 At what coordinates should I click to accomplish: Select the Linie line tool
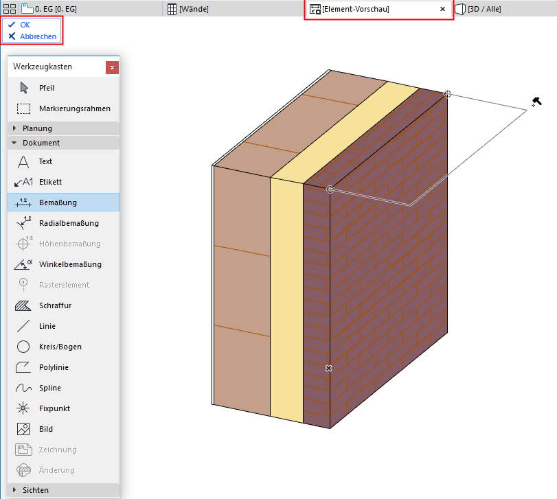pyautogui.click(x=63, y=326)
